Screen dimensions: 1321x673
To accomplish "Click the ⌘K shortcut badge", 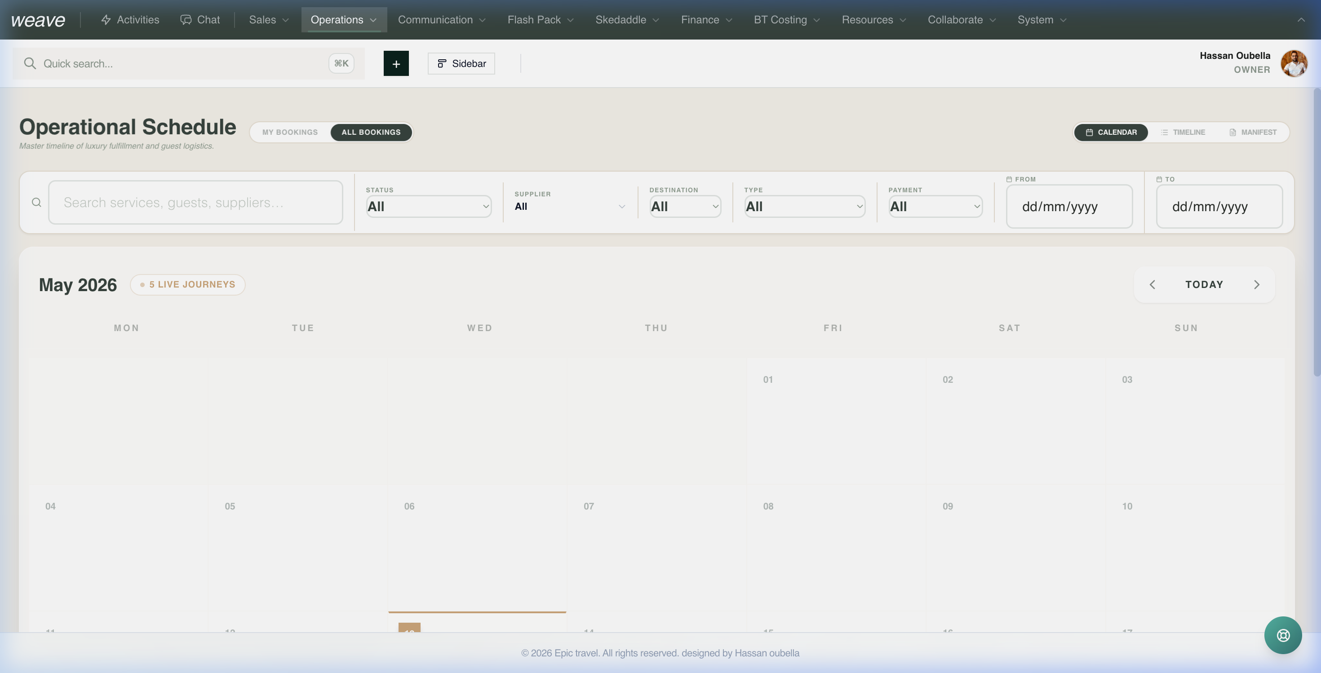I will (341, 63).
